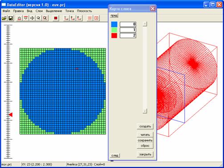Click the open project folder icon
This screenshot has width=224, height=168.
[x=4, y=18]
